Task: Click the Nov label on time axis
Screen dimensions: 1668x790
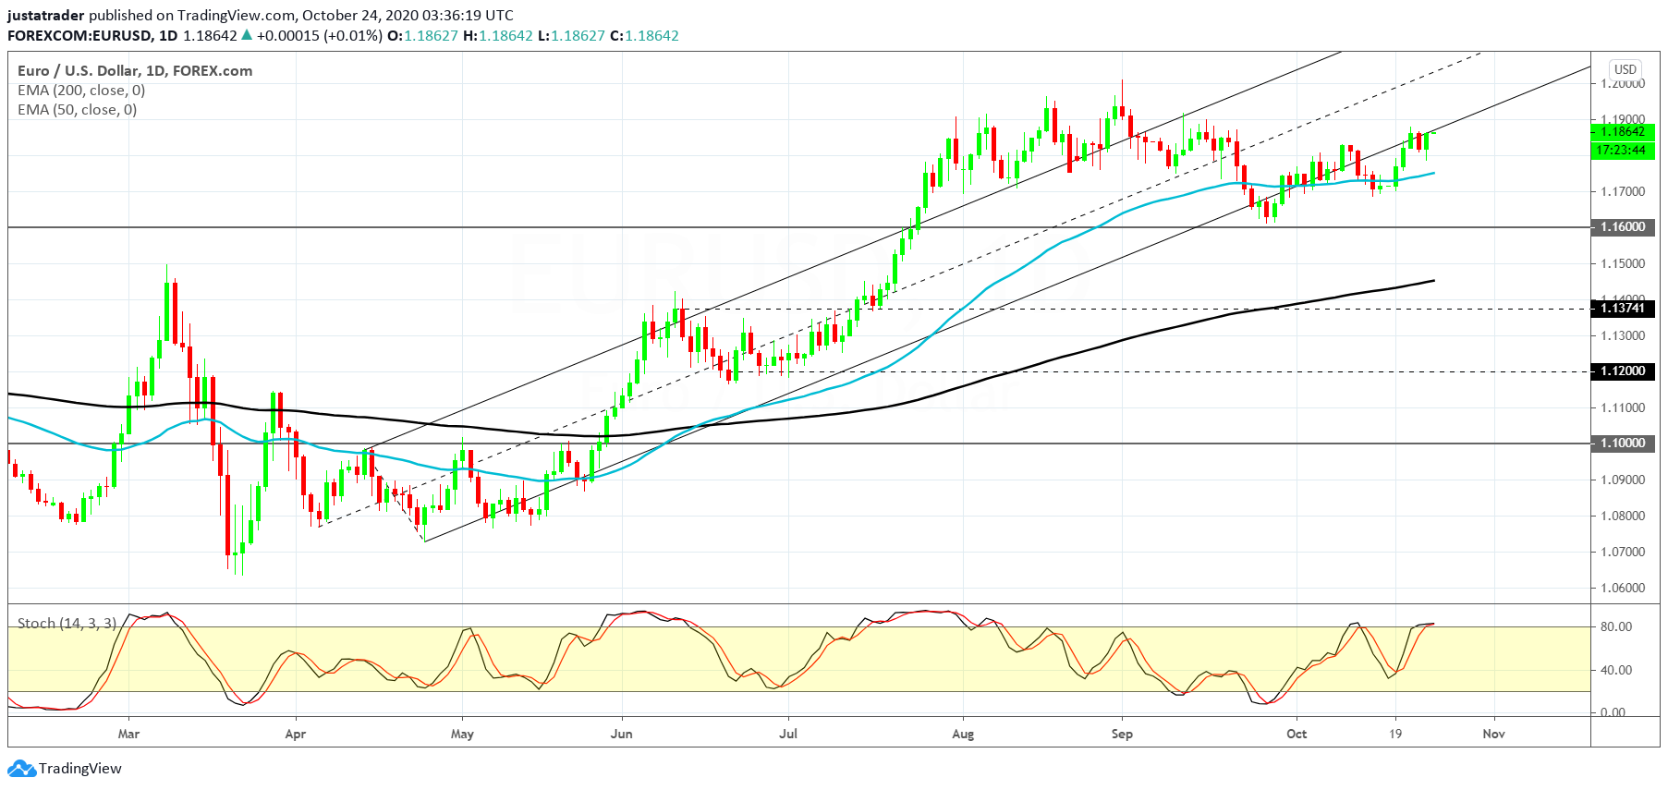Action: pos(1493,734)
